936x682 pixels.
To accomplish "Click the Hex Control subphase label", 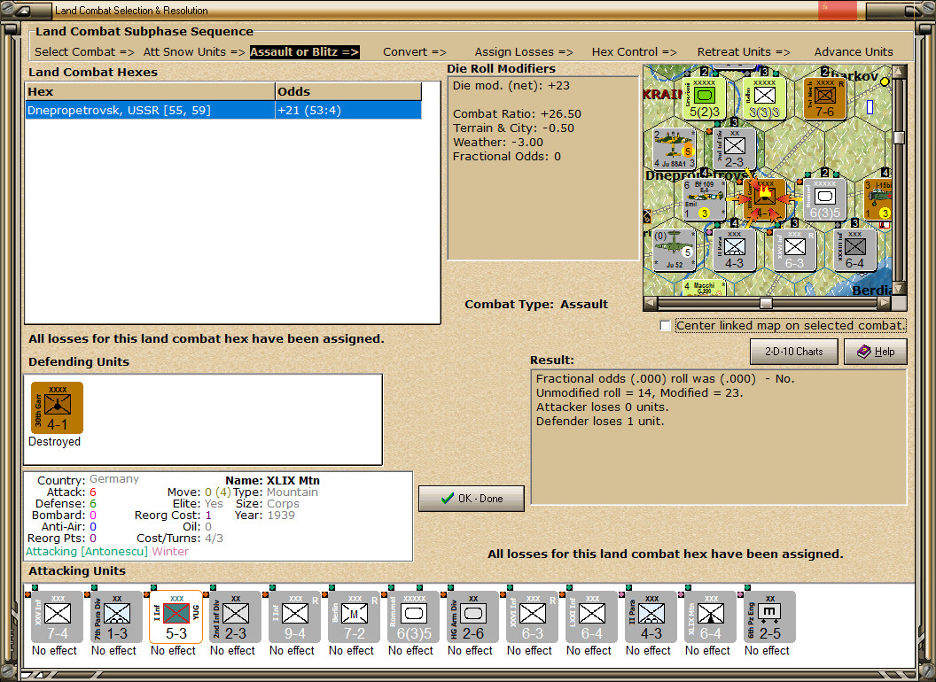I will (x=634, y=52).
